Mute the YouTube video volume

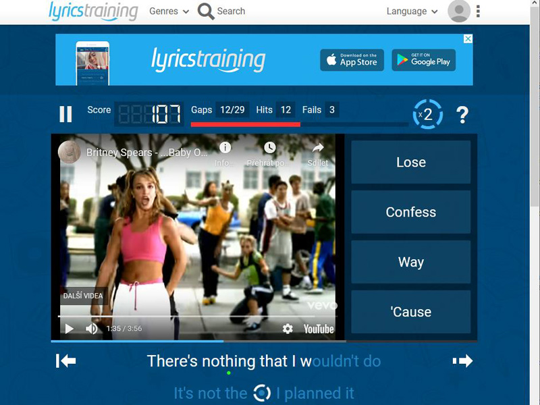coord(91,329)
